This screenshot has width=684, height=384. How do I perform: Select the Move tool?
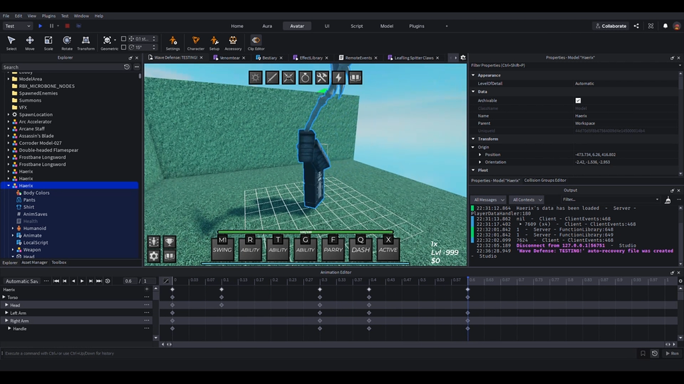click(29, 43)
